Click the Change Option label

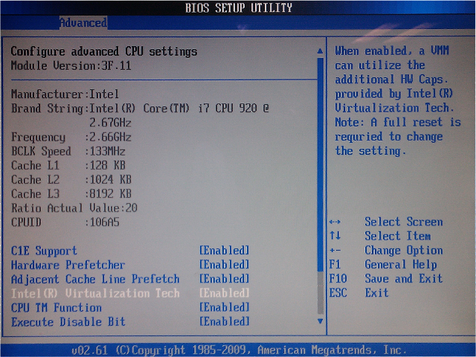coord(404,251)
